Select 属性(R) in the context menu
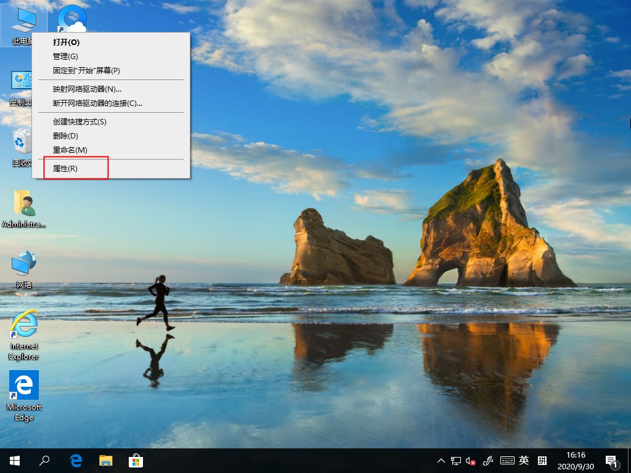631x473 pixels. coord(71,168)
